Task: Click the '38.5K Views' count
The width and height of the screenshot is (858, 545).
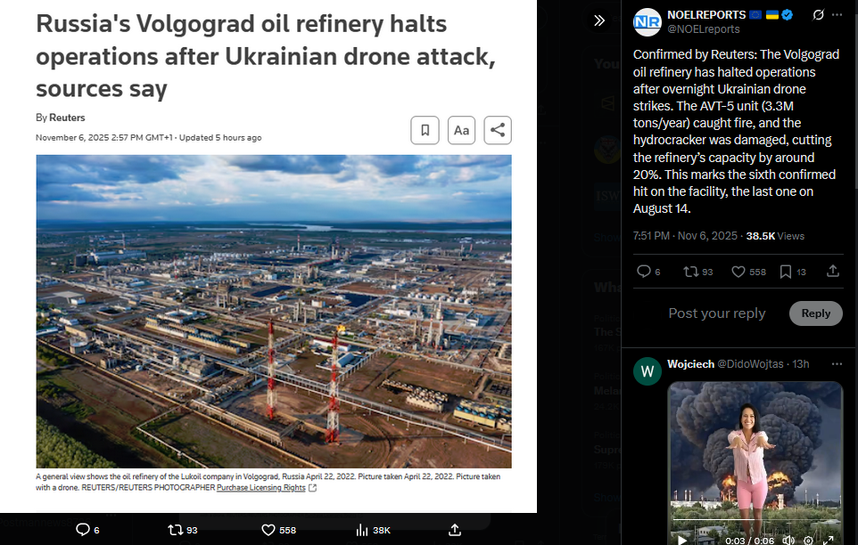Action: 775,236
